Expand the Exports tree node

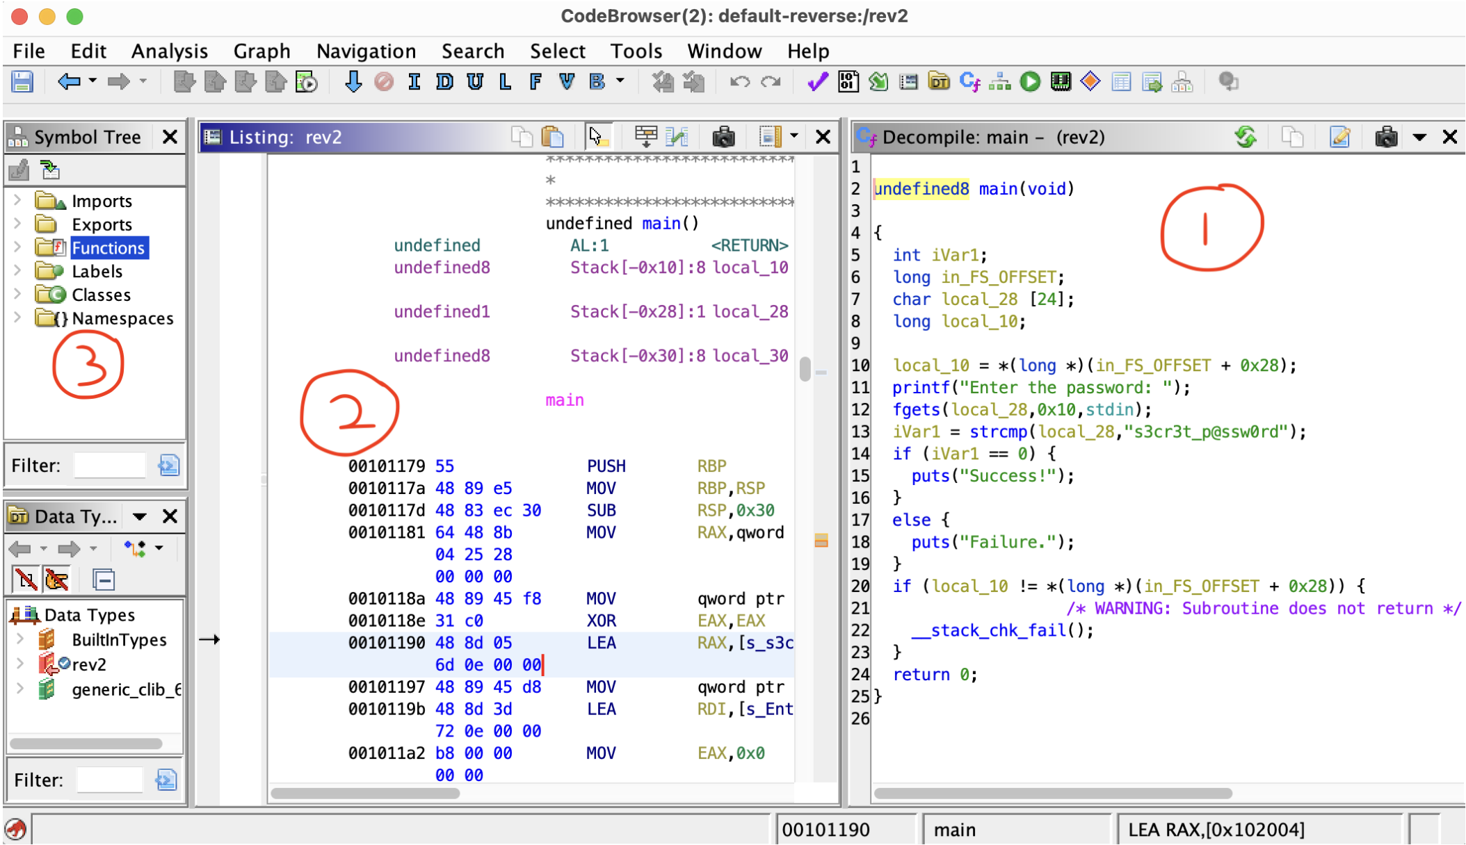pos(17,224)
